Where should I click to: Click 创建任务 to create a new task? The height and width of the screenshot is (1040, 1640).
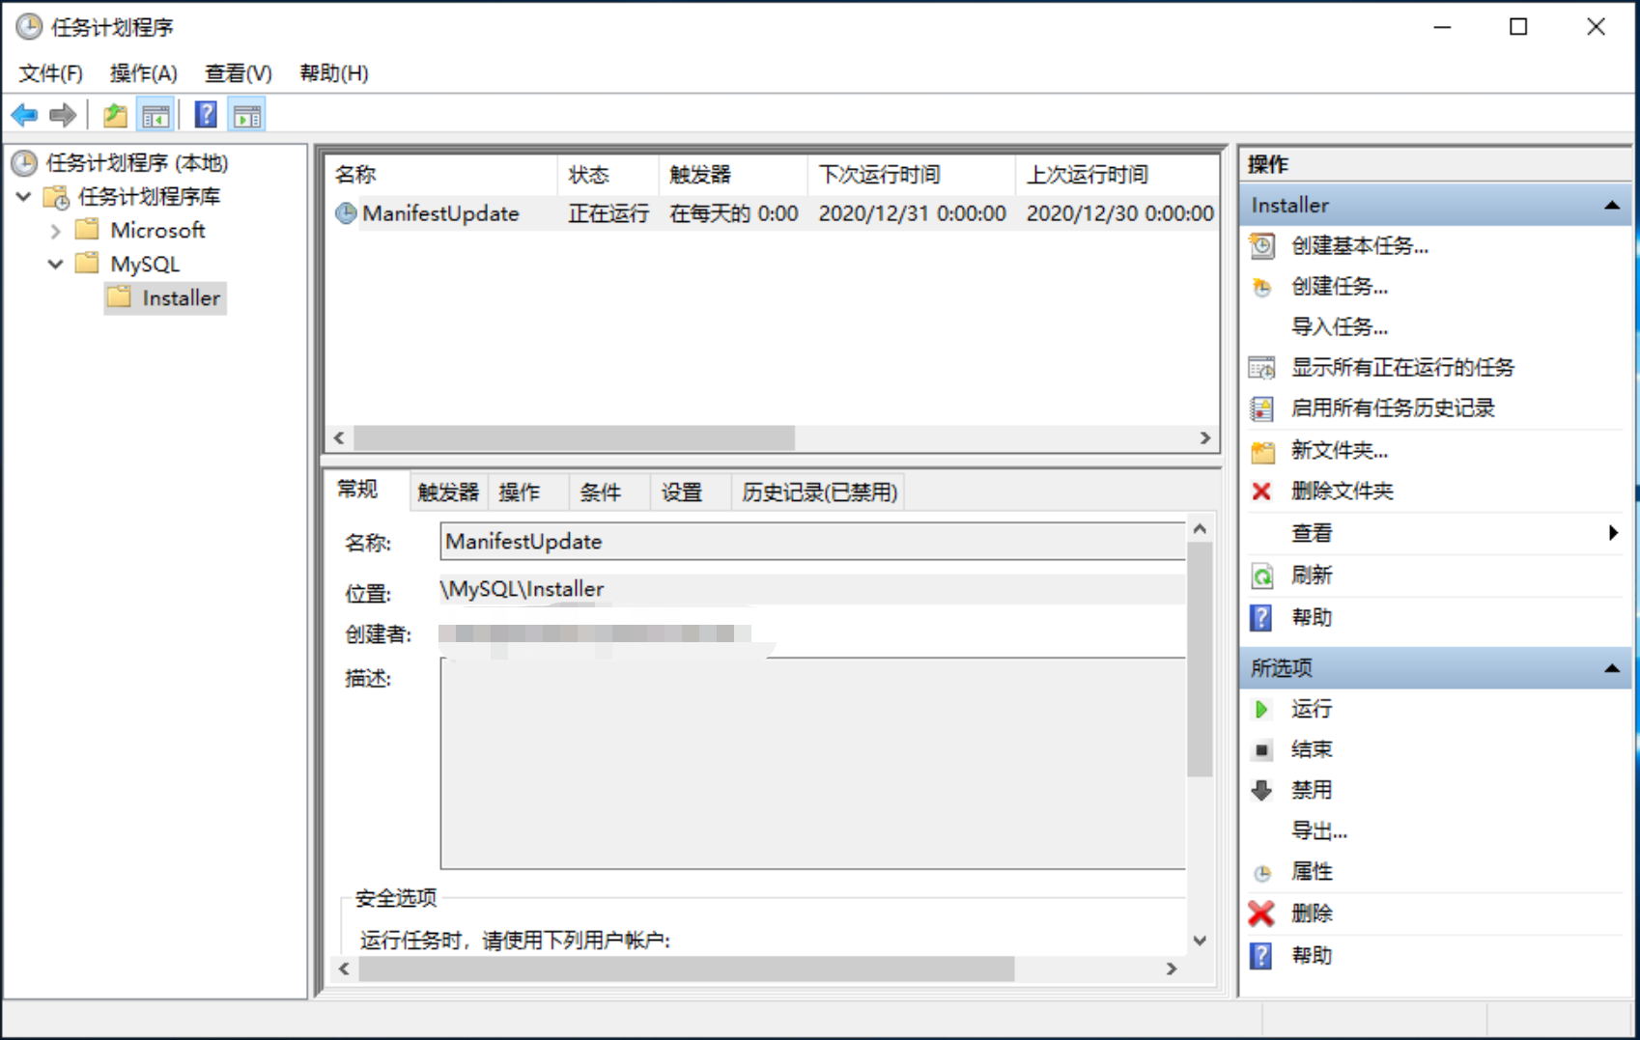[x=1340, y=287]
